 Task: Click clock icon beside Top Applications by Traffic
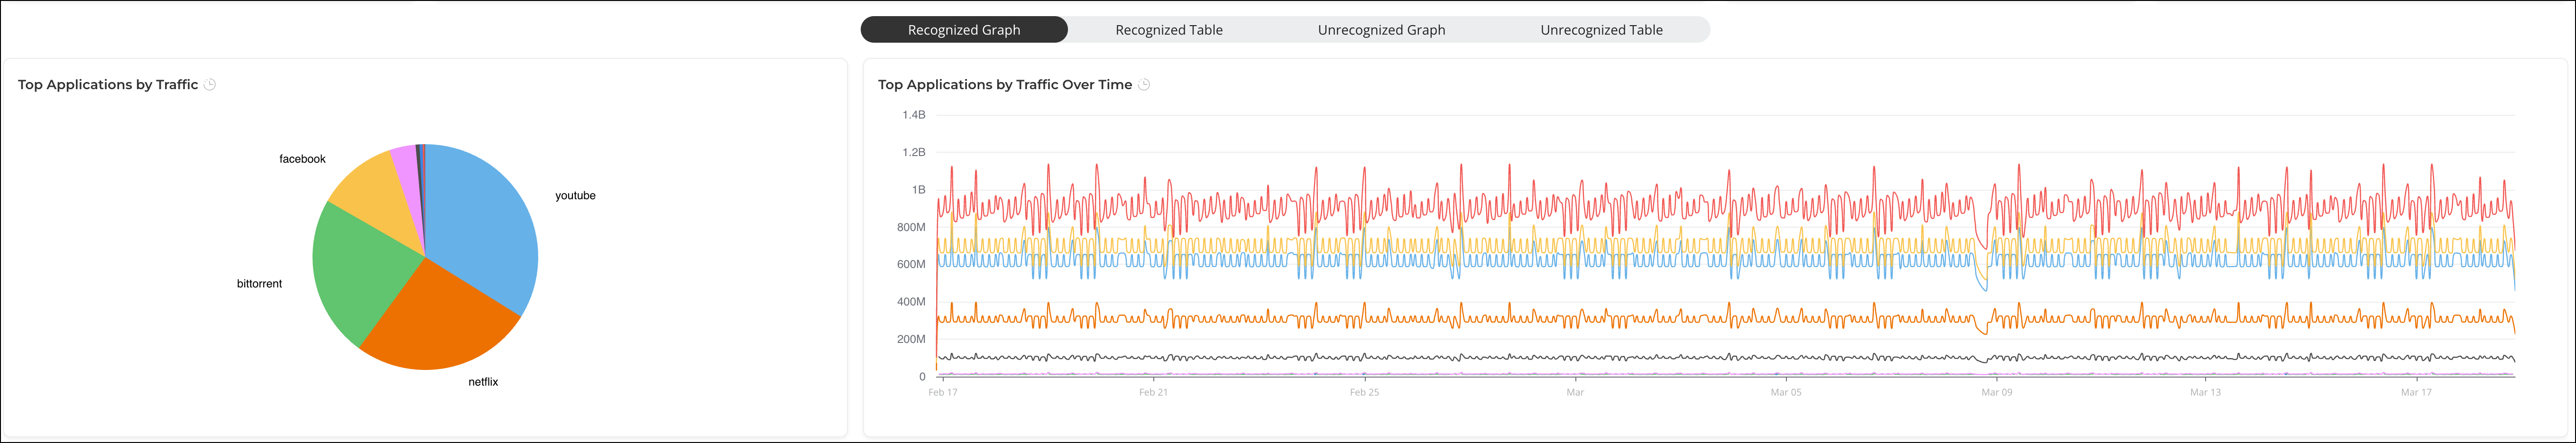point(210,85)
